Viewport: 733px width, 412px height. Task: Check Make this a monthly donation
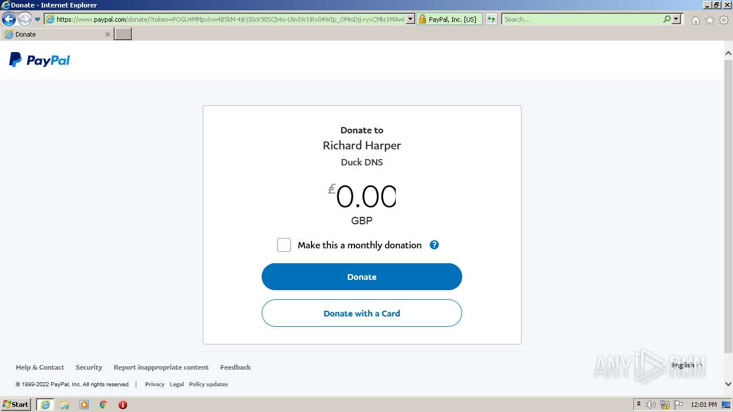[284, 245]
